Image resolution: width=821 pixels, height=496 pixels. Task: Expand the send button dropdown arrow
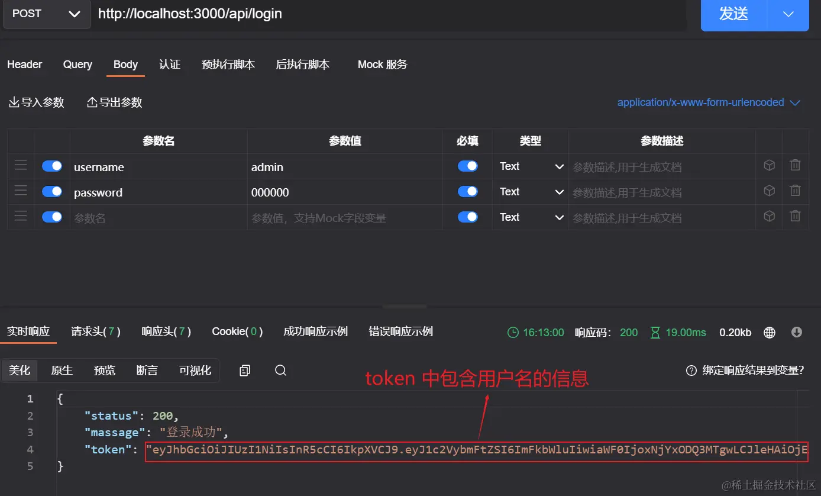pyautogui.click(x=788, y=14)
